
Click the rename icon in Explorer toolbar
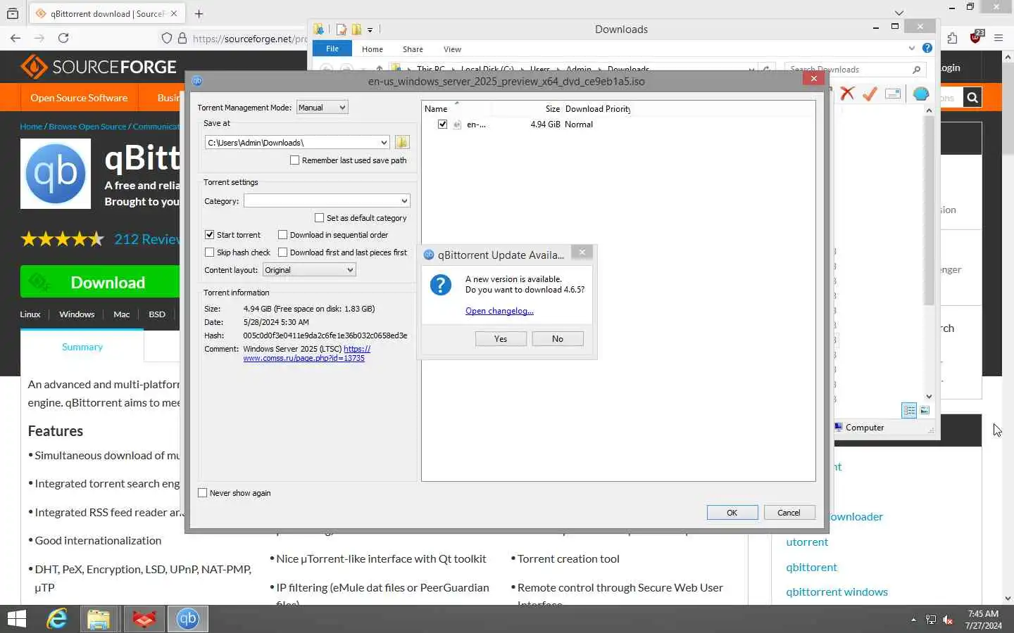[893, 94]
